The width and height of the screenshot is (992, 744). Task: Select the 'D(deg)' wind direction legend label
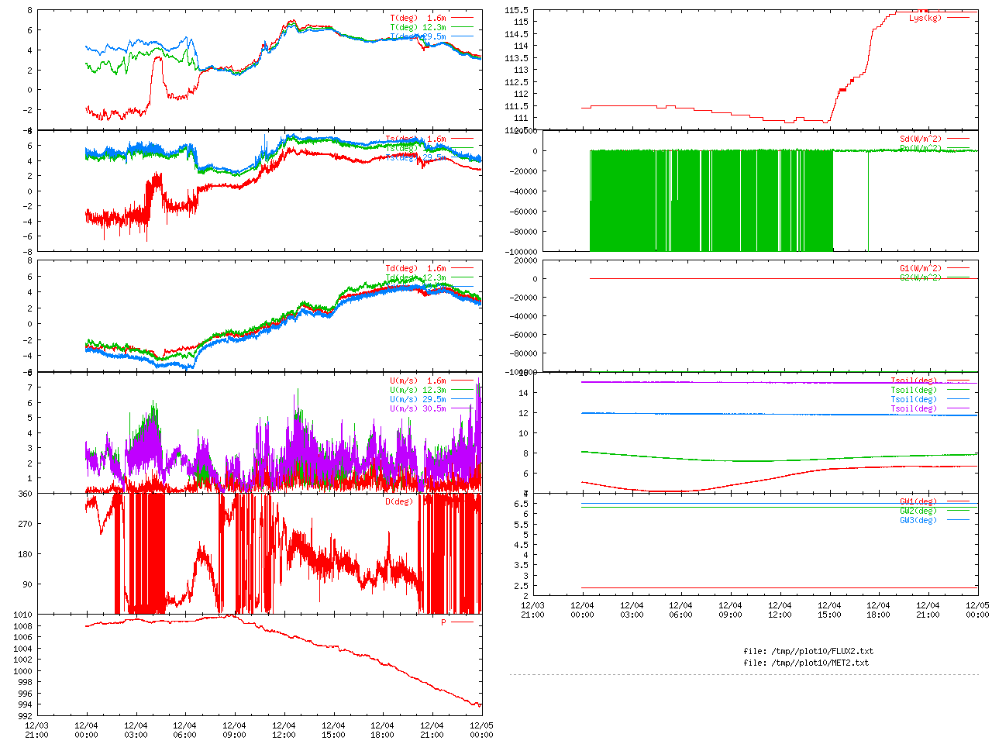point(399,501)
